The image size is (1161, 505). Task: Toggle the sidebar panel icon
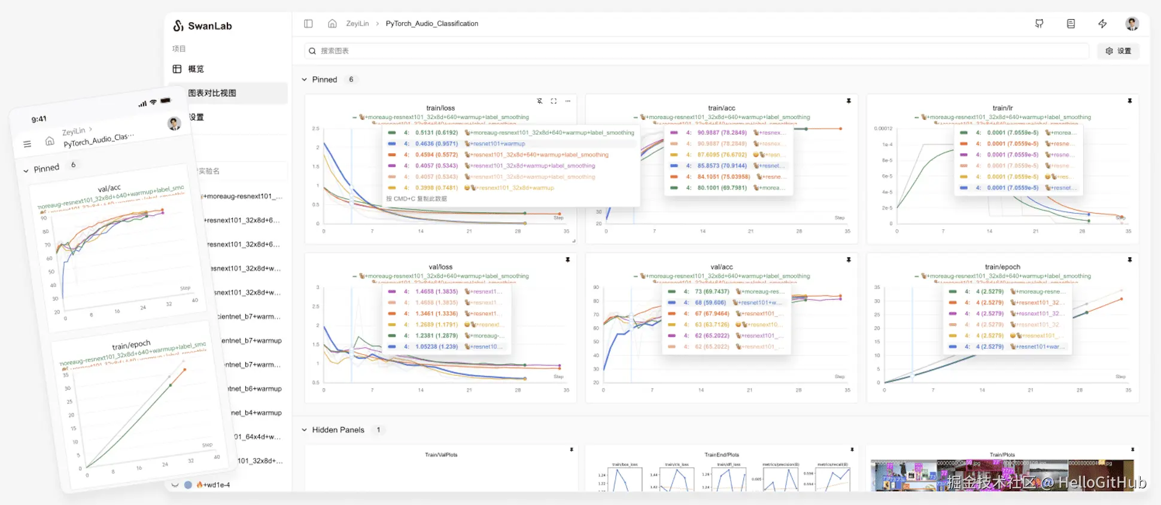tap(308, 23)
